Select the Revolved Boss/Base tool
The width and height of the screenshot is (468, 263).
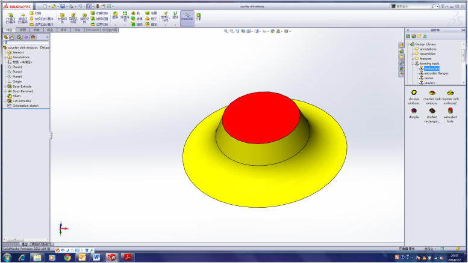23,18
